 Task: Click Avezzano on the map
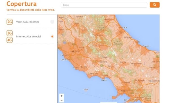click(x=99, y=45)
